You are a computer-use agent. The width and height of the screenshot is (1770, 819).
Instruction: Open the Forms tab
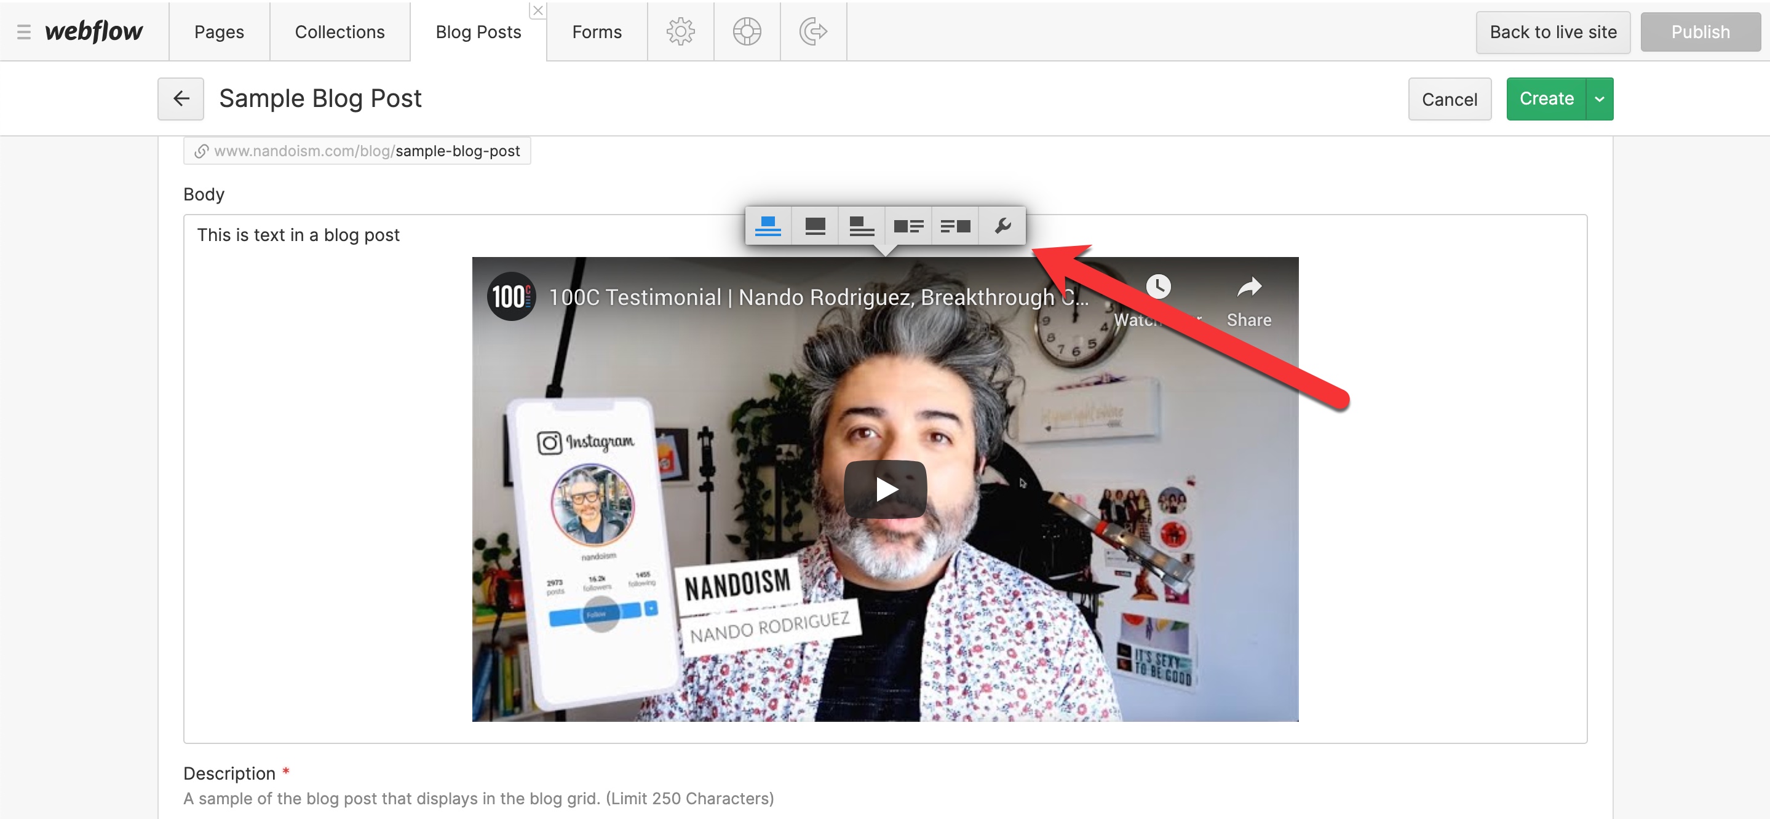pos(597,31)
